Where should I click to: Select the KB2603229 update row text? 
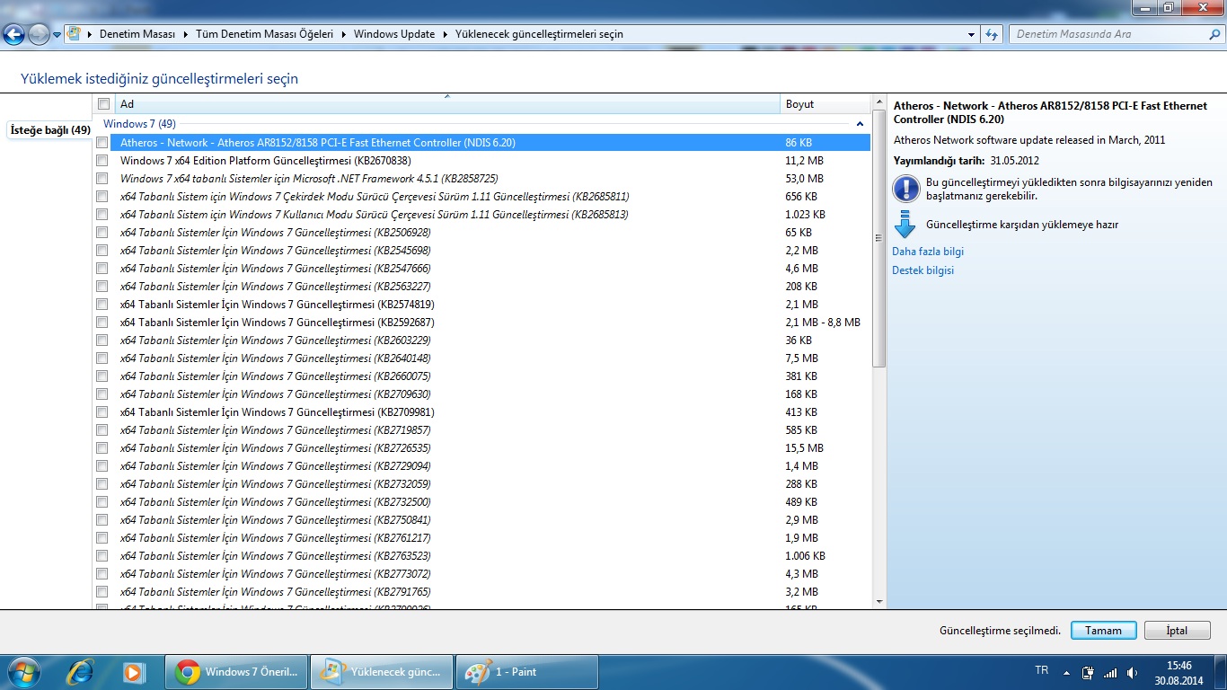click(x=275, y=341)
